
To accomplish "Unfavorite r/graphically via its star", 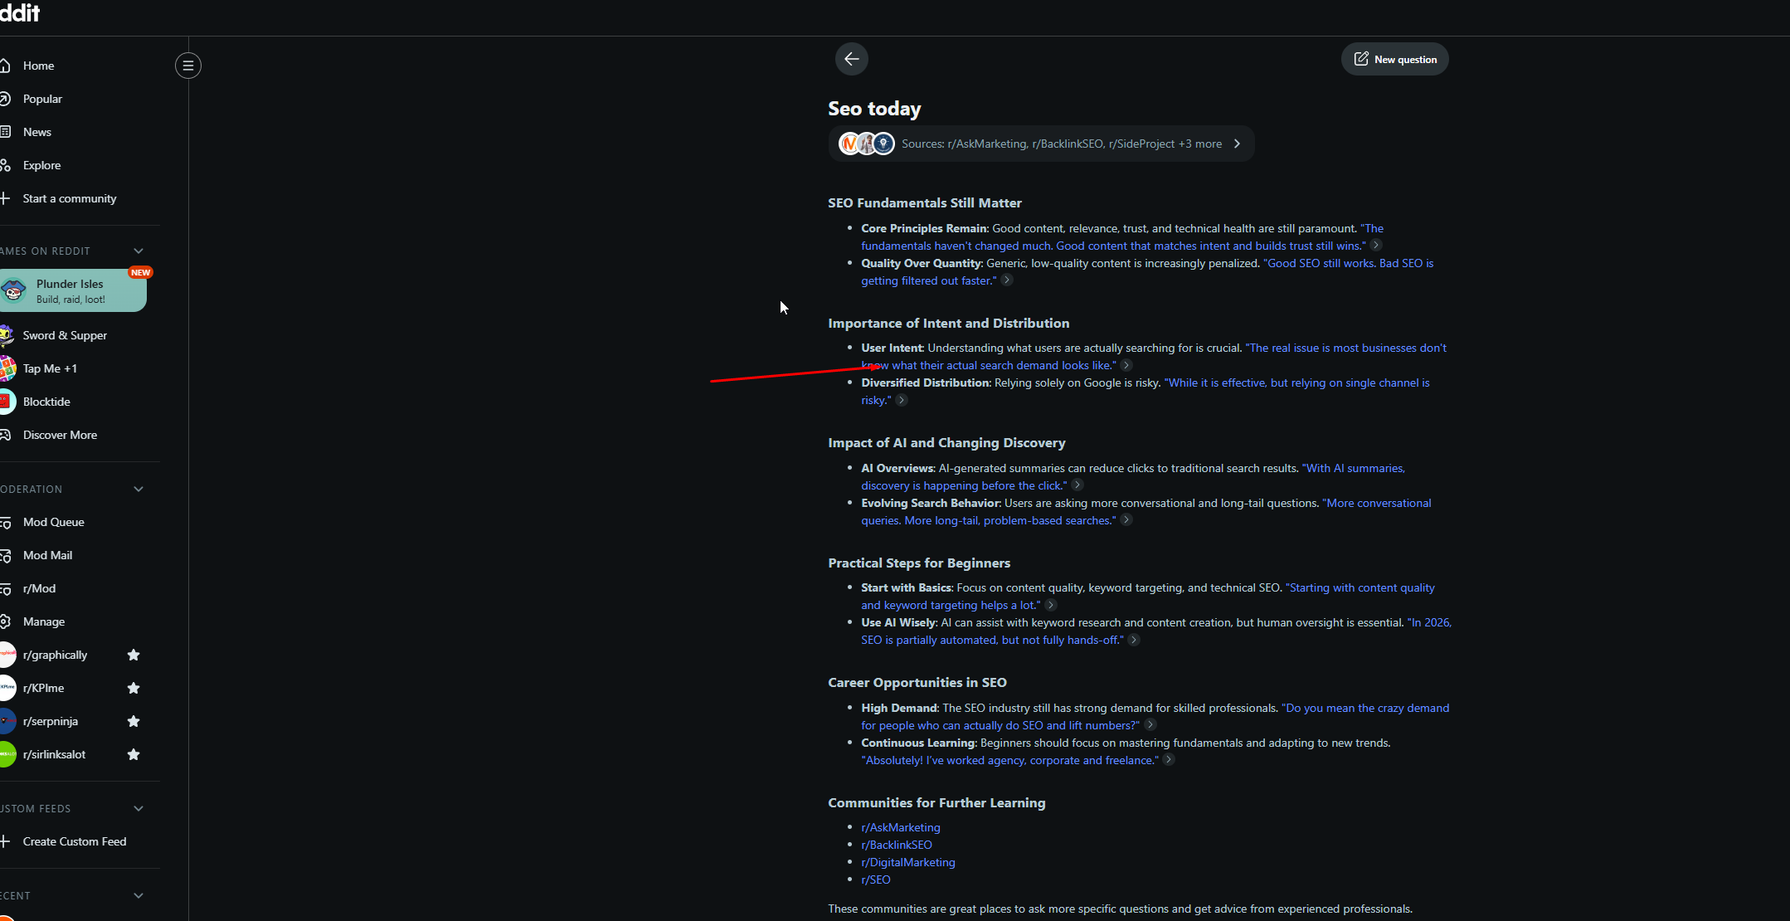I will (134, 655).
